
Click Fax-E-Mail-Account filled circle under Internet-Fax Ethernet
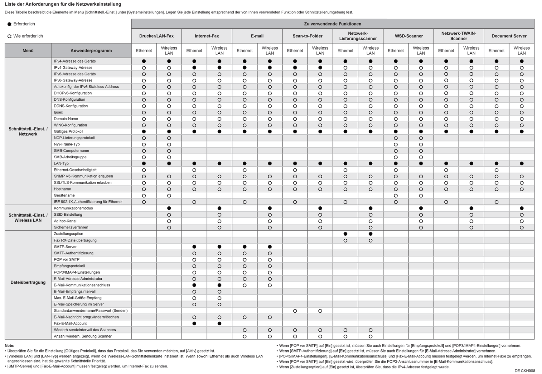coord(194,324)
